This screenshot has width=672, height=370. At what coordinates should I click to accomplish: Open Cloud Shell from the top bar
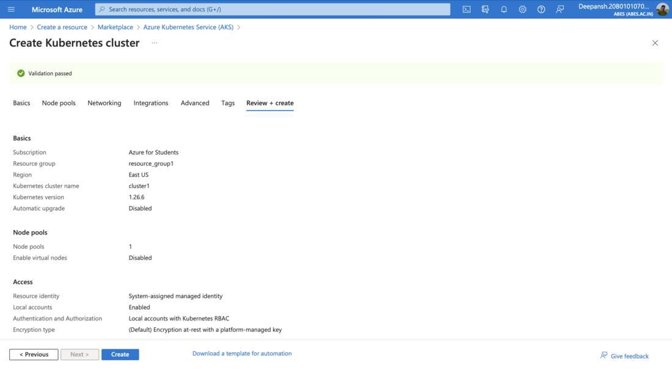coord(466,9)
